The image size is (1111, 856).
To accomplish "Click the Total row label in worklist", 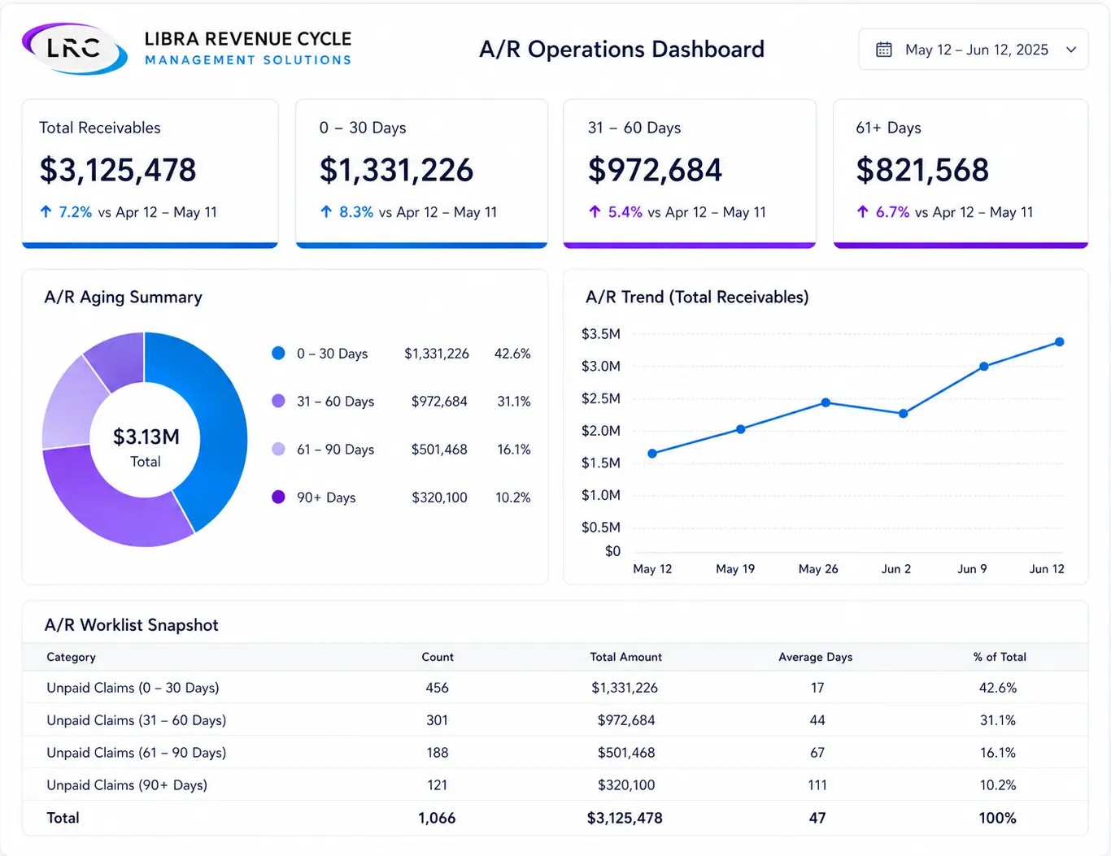I will click(63, 818).
